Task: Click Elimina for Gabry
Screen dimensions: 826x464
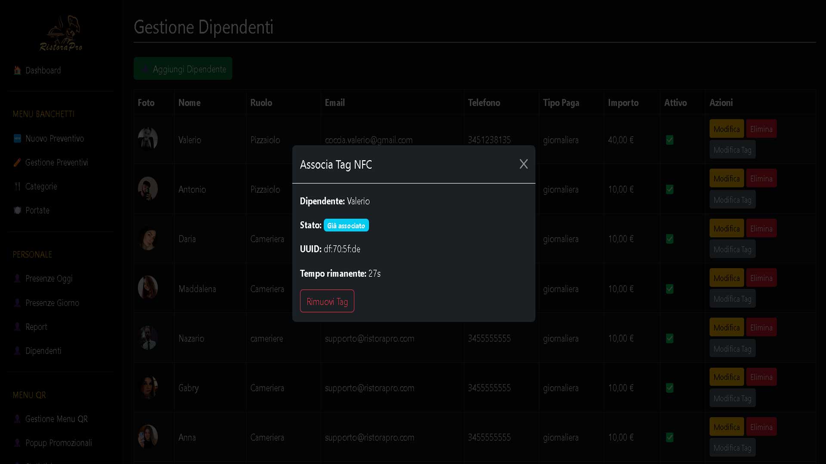Action: pos(761,377)
